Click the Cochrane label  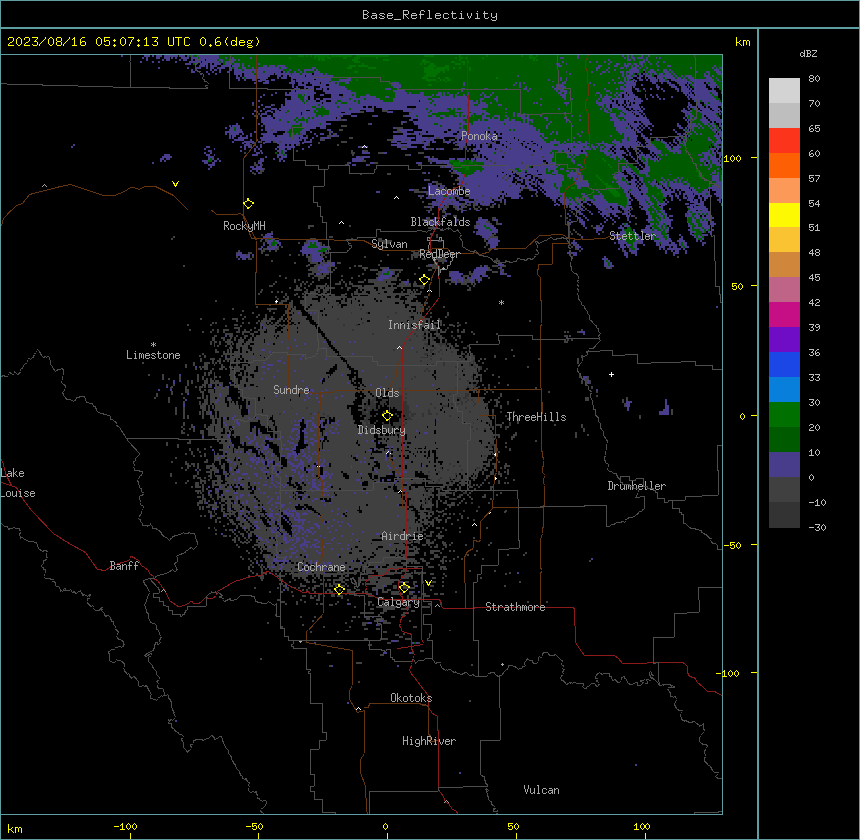[x=321, y=567]
